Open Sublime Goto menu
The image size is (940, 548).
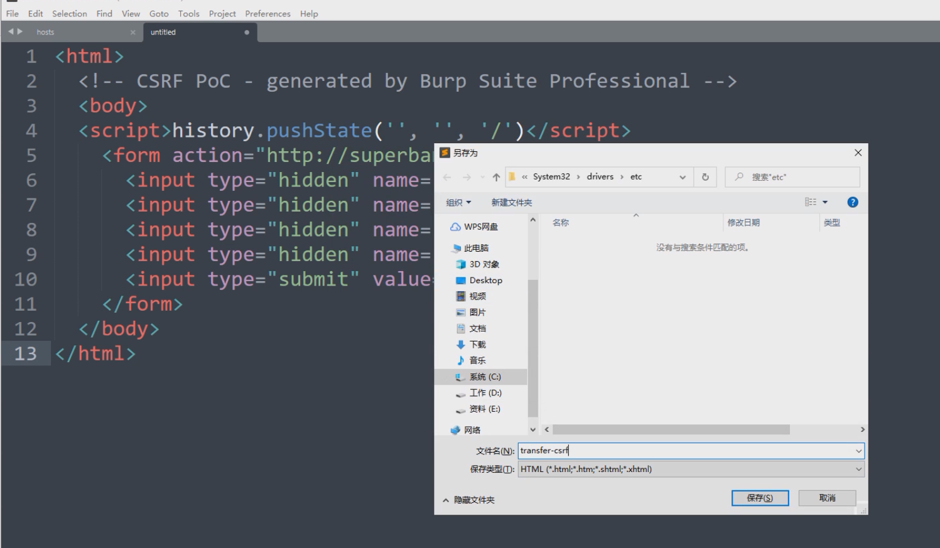159,13
